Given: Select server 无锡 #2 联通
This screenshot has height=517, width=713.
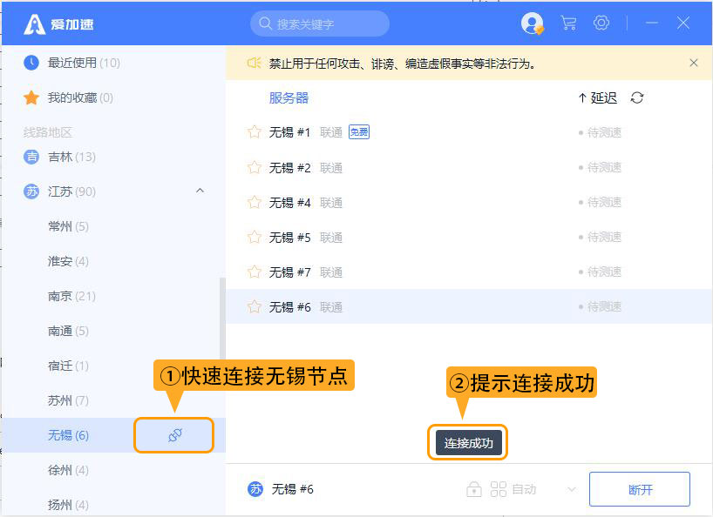Looking at the screenshot, I should 469,167.
